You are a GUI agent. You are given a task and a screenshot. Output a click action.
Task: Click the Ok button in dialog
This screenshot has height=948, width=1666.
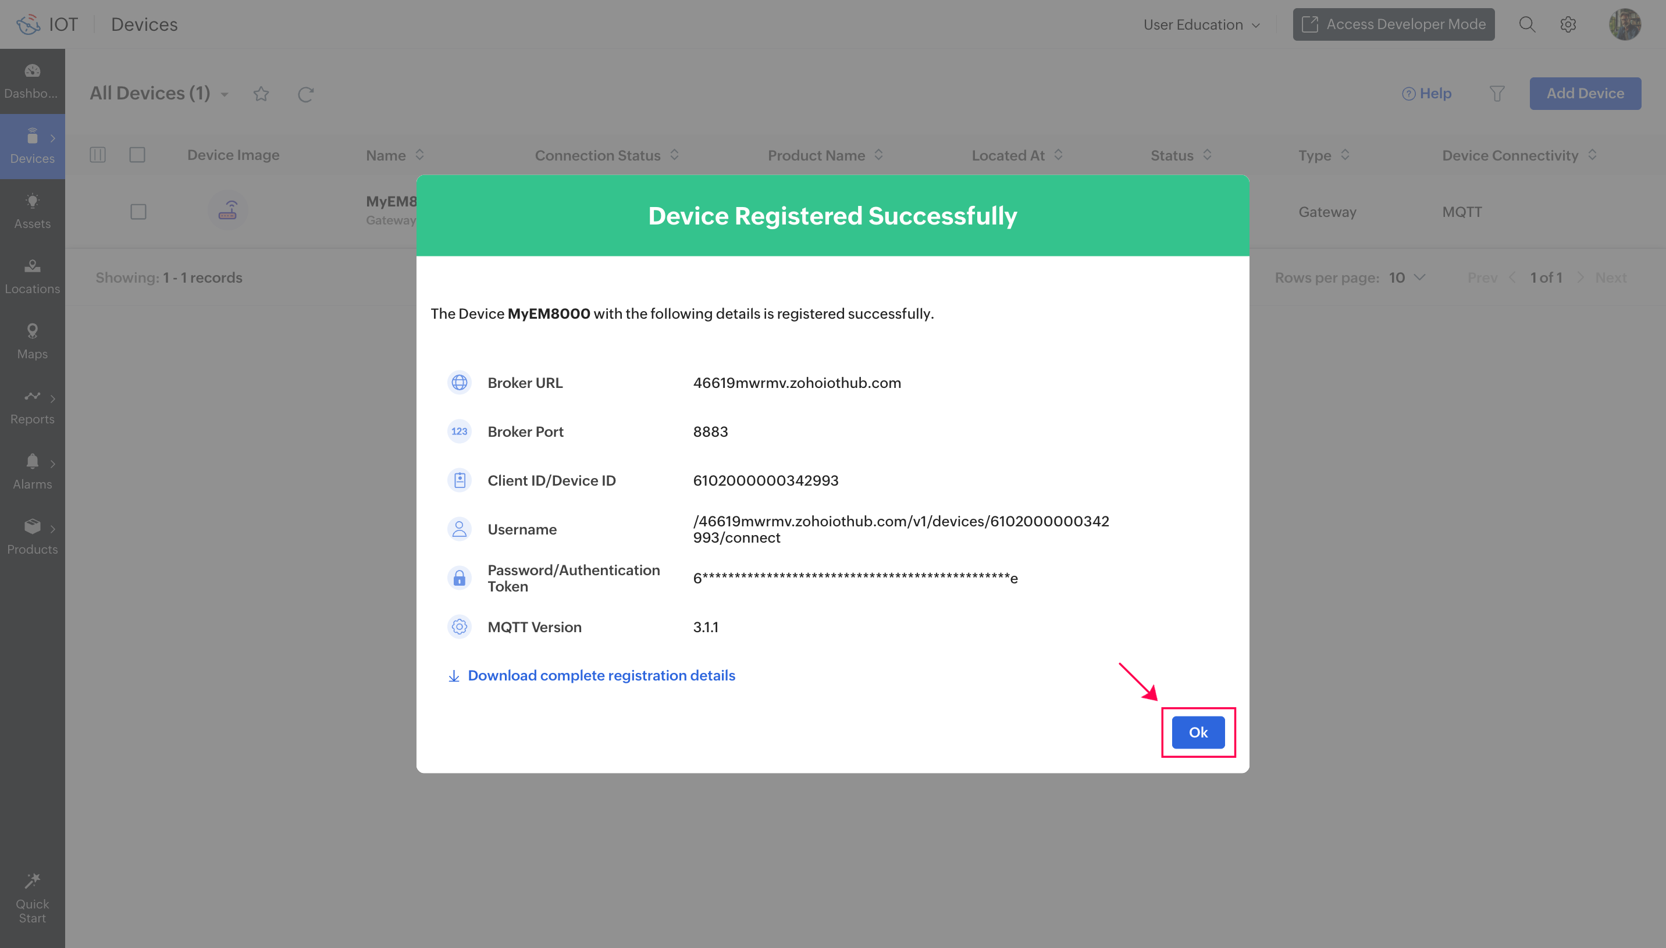tap(1197, 732)
